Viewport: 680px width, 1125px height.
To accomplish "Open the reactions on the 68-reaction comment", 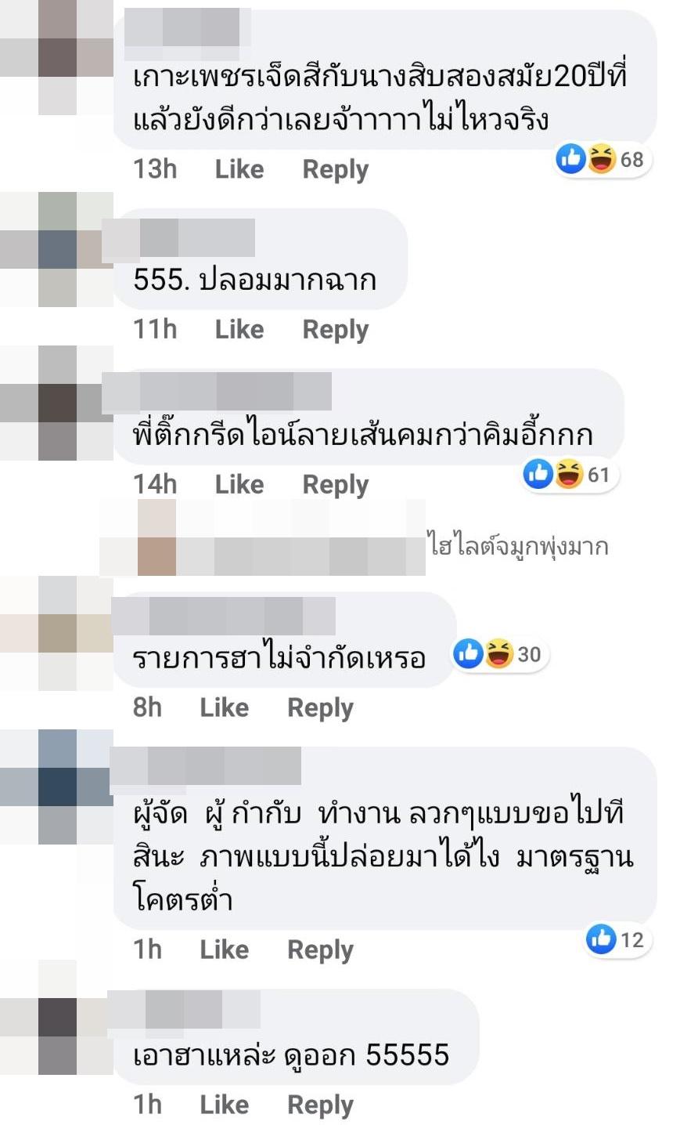I will point(601,160).
